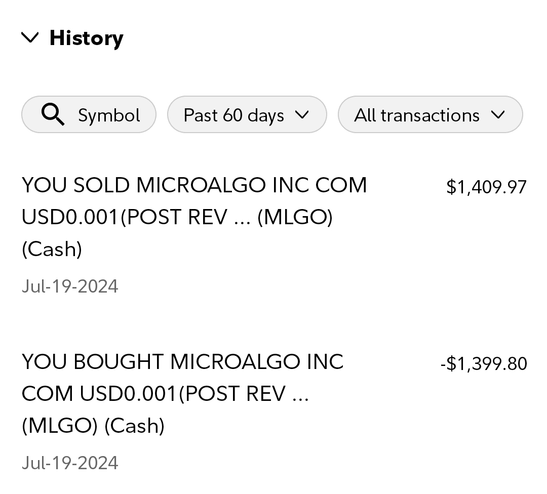Click the History heading title

coord(86,38)
